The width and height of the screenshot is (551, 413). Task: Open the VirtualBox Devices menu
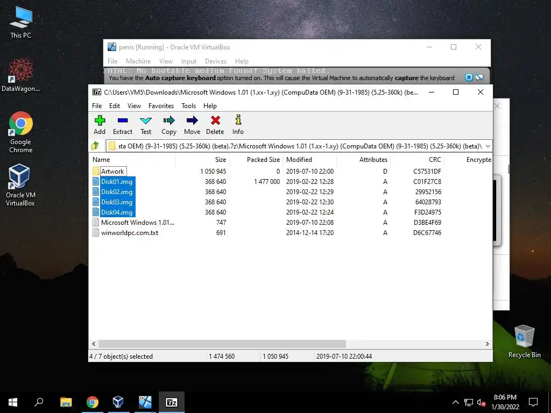[216, 61]
